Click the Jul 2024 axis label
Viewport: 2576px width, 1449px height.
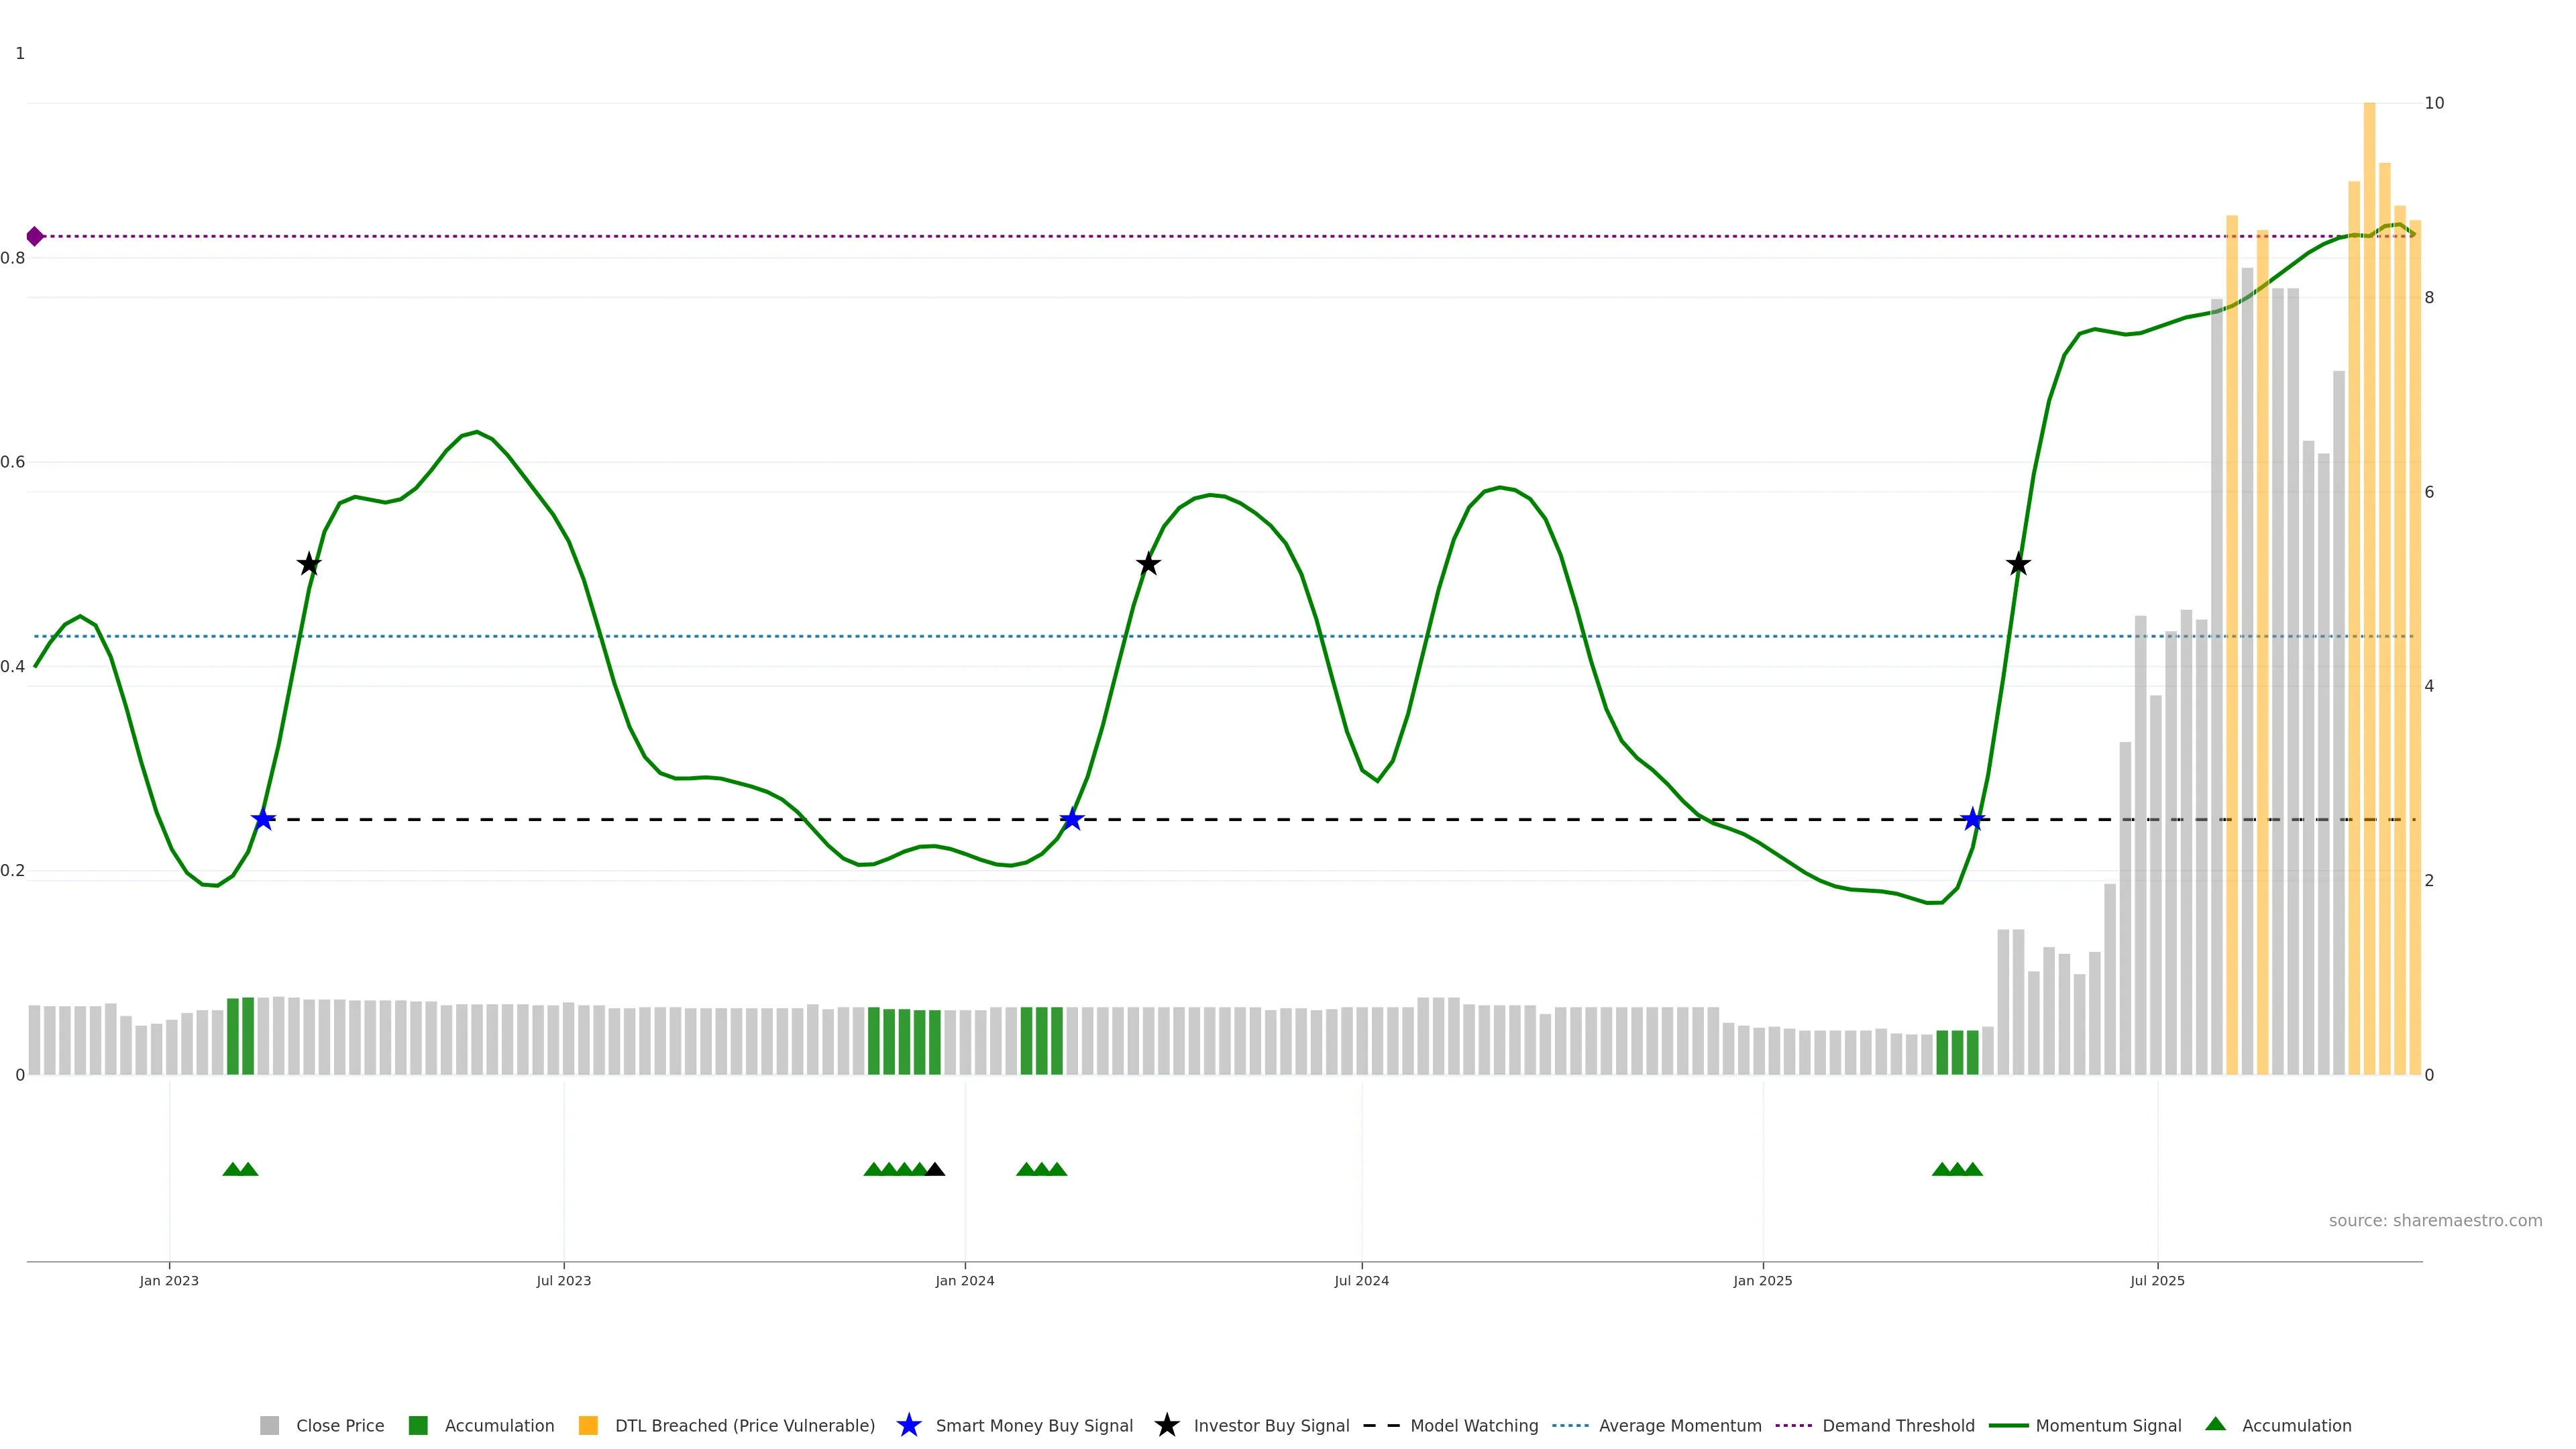point(1361,1281)
